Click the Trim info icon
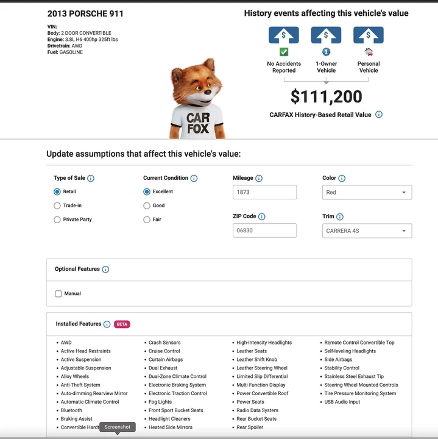 click(340, 216)
